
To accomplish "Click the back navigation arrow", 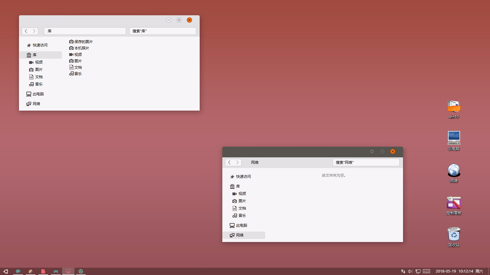I will click(x=229, y=162).
